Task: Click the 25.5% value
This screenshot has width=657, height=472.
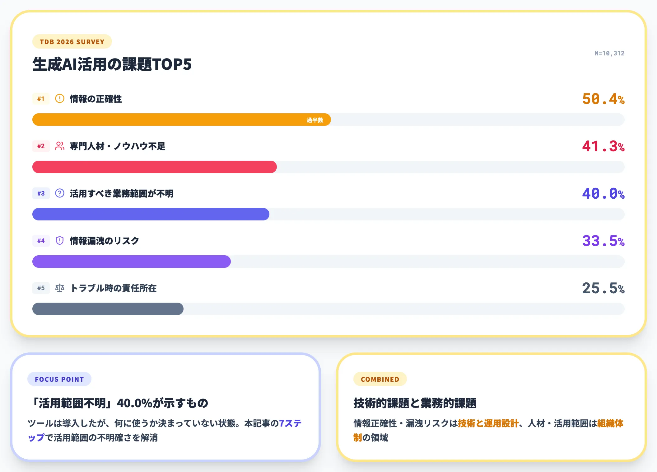Action: point(603,288)
